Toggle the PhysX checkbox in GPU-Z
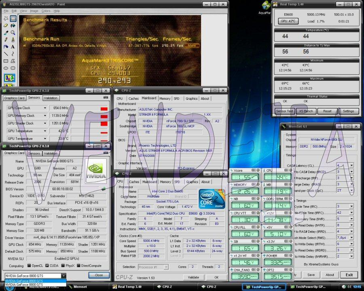Screen dimensions: 364x291 (x=63, y=266)
